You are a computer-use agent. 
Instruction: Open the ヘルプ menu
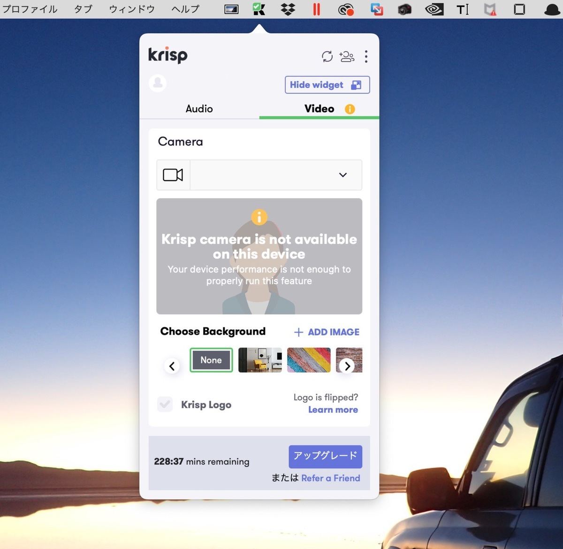185,9
